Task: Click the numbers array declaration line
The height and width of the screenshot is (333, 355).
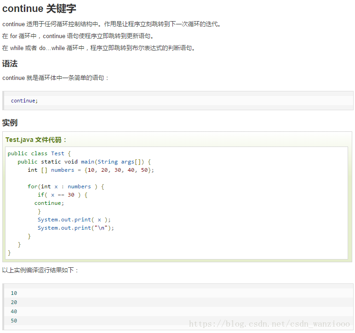Action: click(x=91, y=170)
